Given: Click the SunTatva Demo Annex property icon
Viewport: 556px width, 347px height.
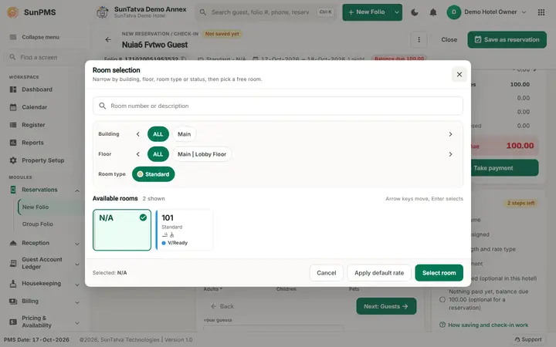Looking at the screenshot, I should pos(103,12).
